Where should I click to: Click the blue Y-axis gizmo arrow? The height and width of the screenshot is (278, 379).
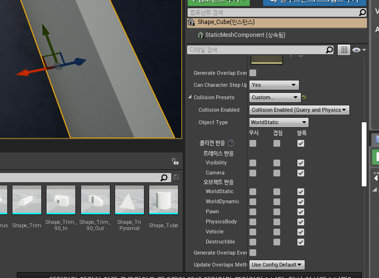81,61
